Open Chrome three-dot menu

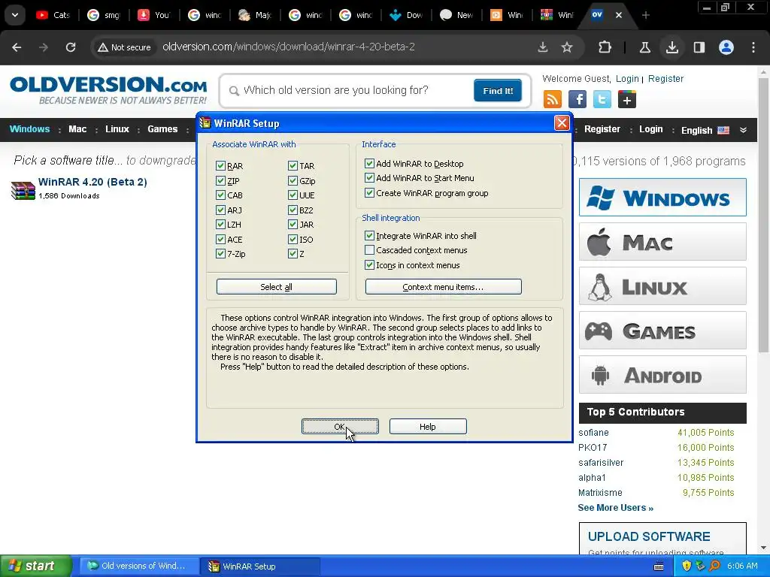tap(753, 47)
